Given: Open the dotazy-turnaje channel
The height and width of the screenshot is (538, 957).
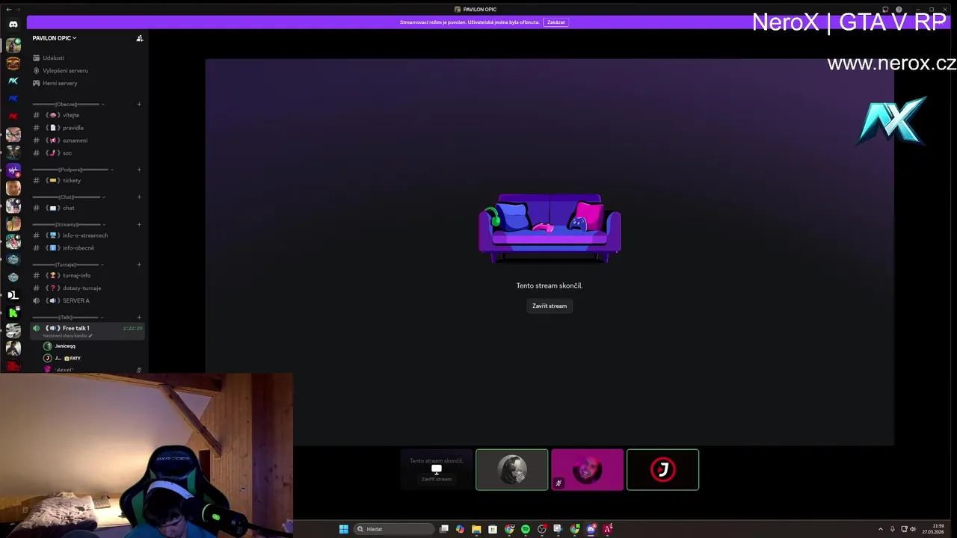Looking at the screenshot, I should pyautogui.click(x=86, y=288).
